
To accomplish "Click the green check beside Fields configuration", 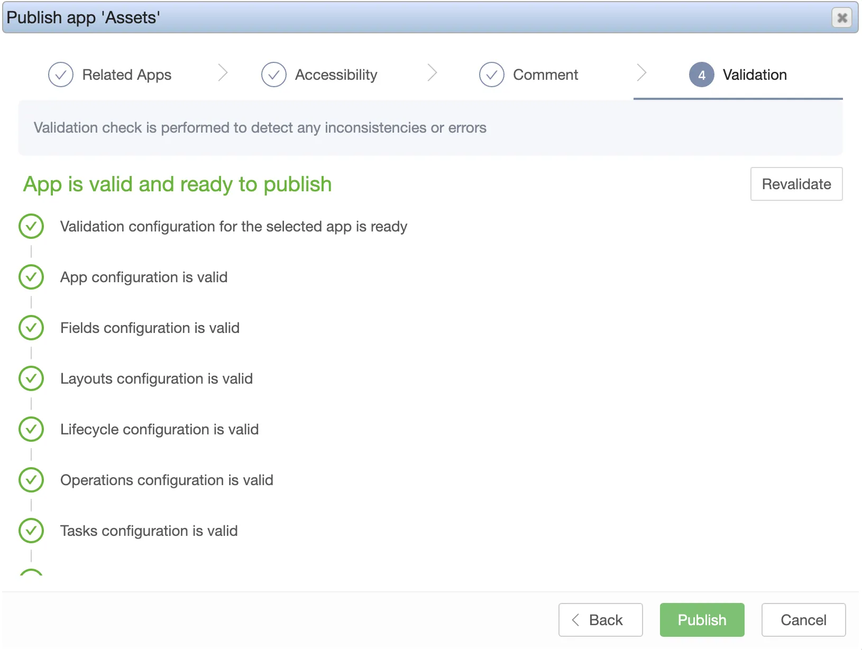I will click(31, 328).
